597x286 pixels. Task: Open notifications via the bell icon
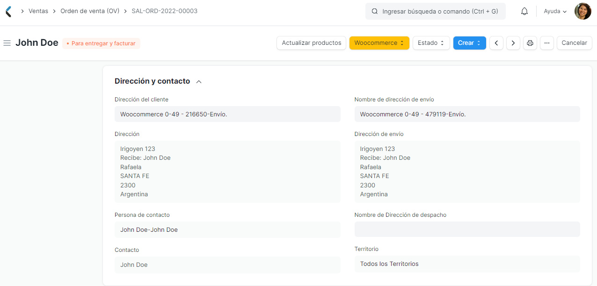pos(524,11)
